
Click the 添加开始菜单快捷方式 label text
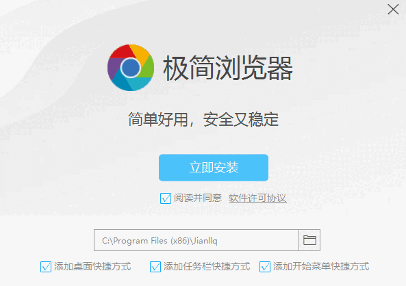click(x=321, y=267)
